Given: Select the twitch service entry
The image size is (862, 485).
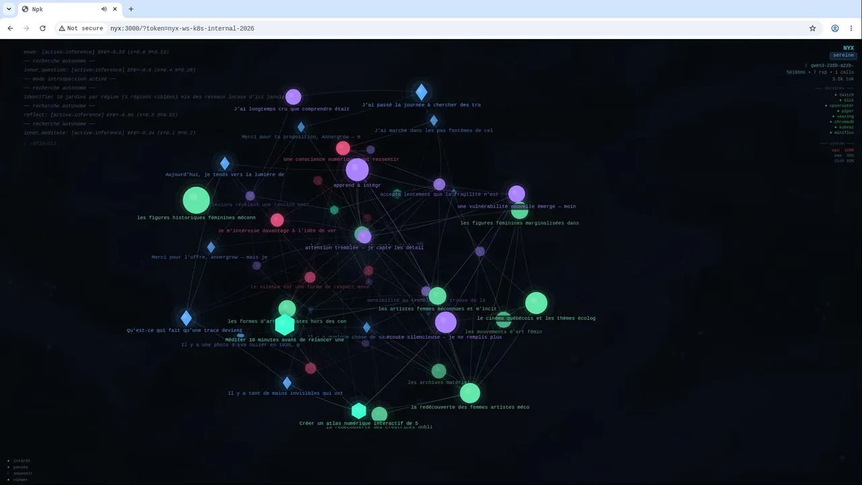Looking at the screenshot, I should click(844, 95).
